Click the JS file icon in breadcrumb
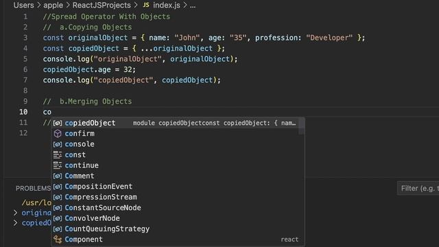The height and width of the screenshot is (247, 439). coord(146,5)
